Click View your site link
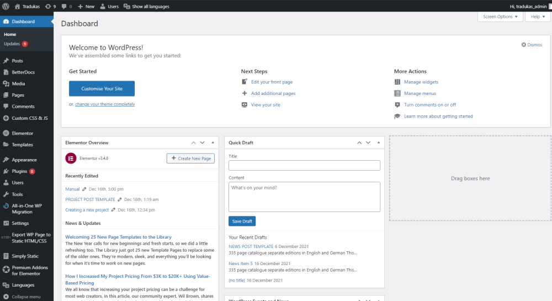The height and width of the screenshot is (301, 552). click(x=266, y=105)
